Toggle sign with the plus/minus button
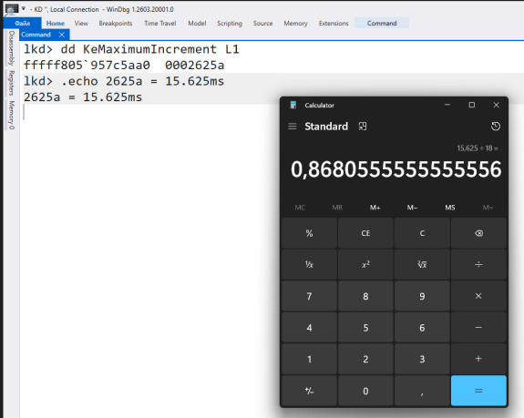 [x=309, y=391]
